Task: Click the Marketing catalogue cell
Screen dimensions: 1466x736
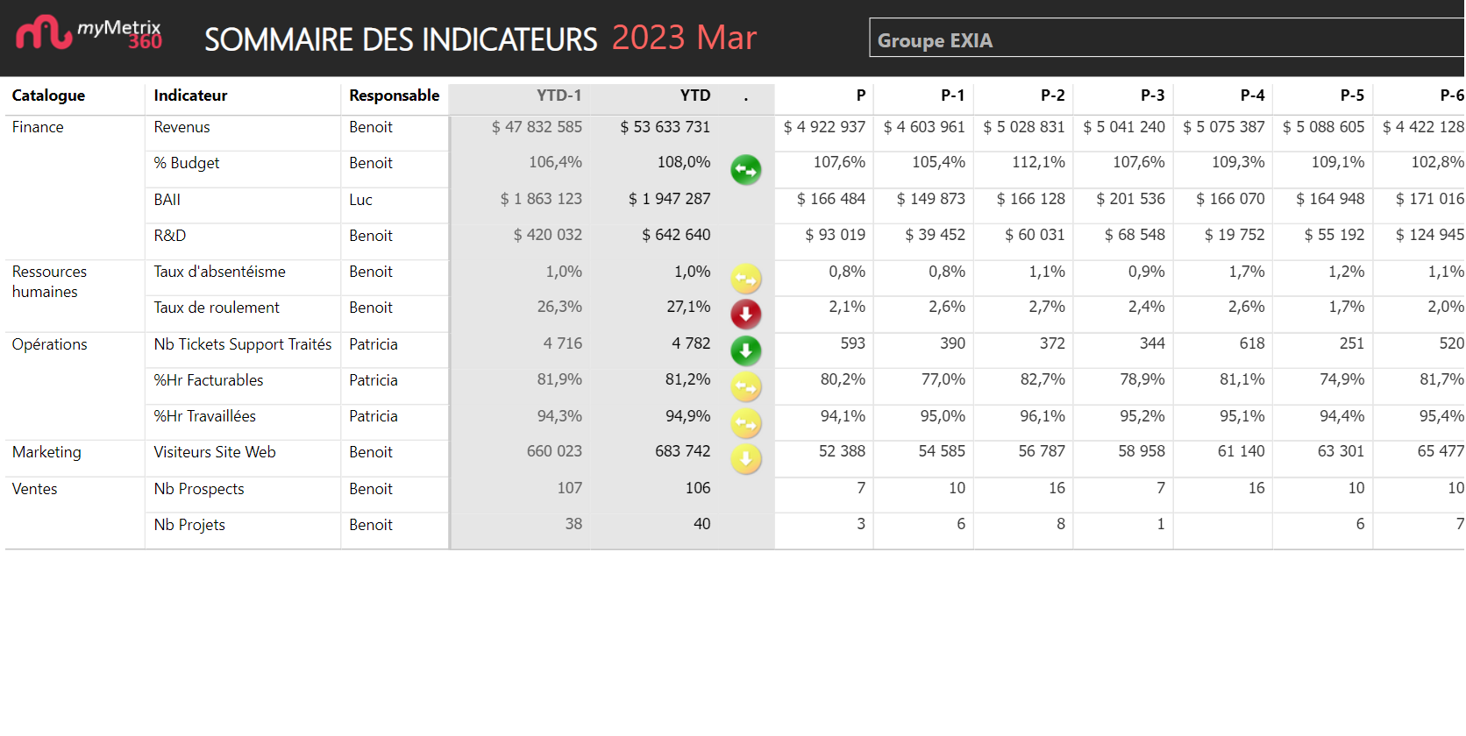Action: 46,452
